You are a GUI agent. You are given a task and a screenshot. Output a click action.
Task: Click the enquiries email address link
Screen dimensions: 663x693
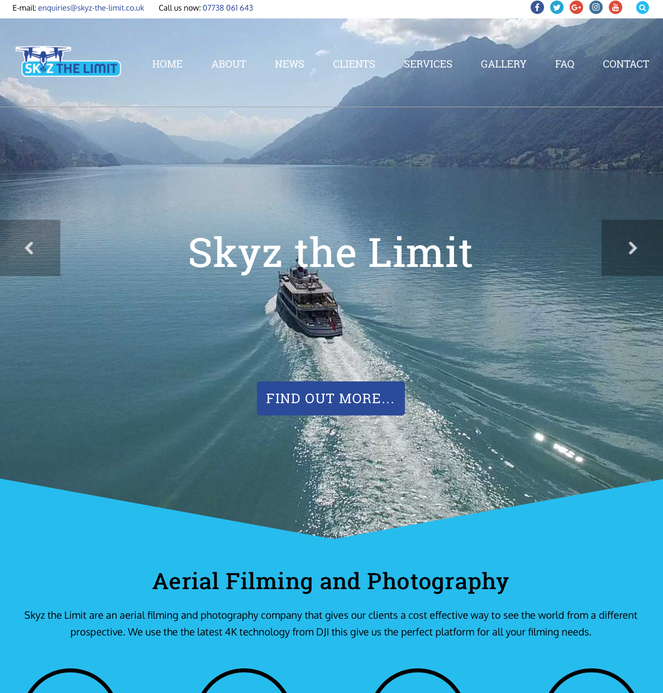pos(91,8)
